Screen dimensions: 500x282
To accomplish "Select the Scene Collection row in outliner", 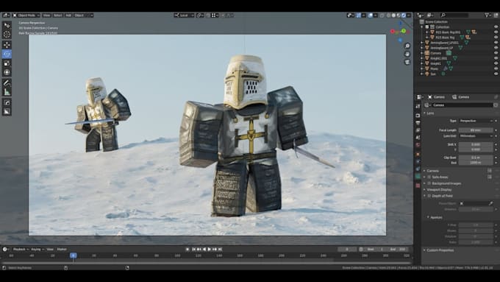I will [x=436, y=21].
